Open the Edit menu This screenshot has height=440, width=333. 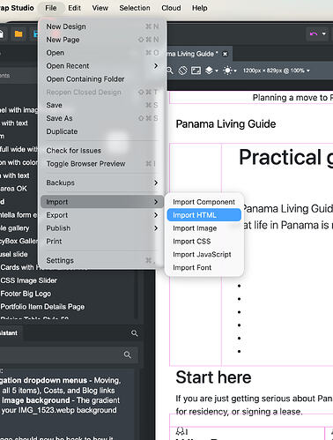(74, 8)
